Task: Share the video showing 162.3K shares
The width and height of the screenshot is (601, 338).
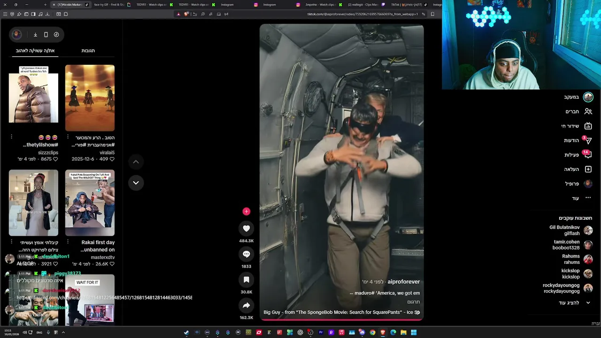Action: click(246, 306)
